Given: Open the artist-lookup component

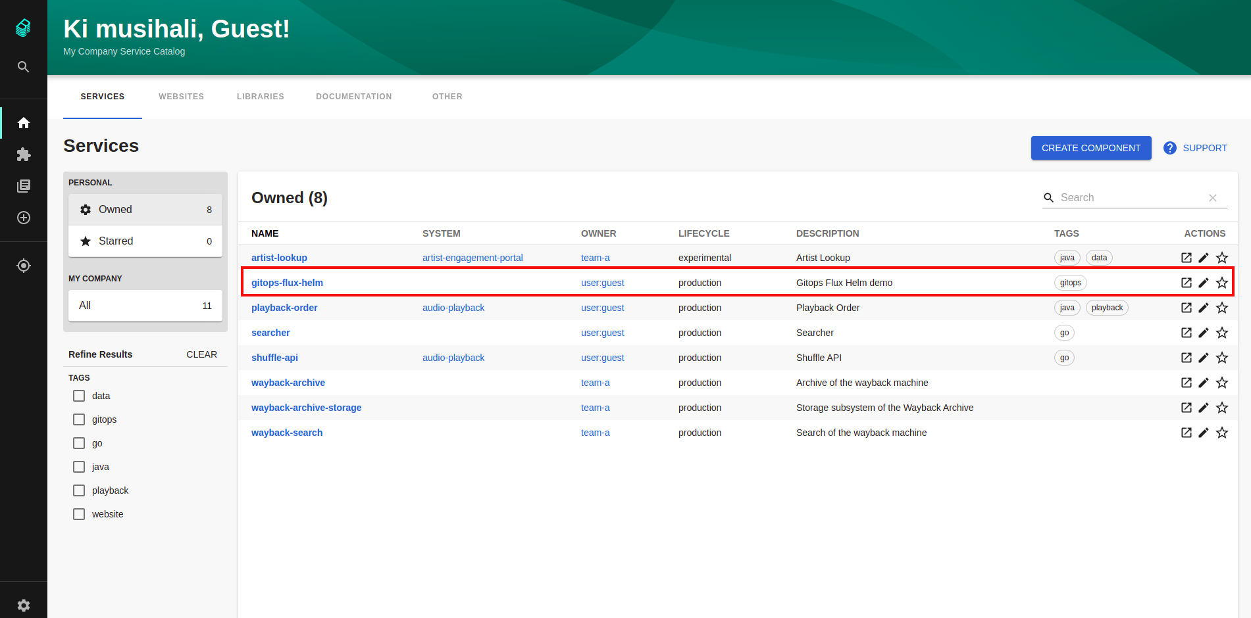Looking at the screenshot, I should click(x=279, y=258).
